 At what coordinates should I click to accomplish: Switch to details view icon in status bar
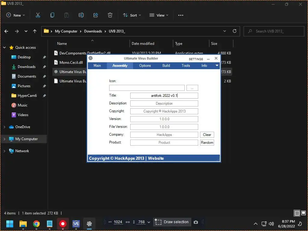[297, 213]
